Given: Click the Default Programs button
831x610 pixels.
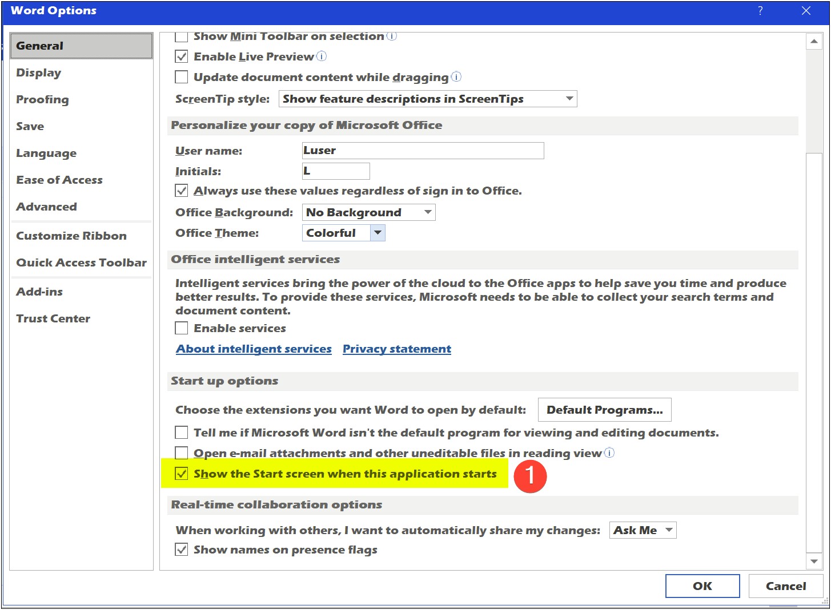Looking at the screenshot, I should tap(604, 410).
